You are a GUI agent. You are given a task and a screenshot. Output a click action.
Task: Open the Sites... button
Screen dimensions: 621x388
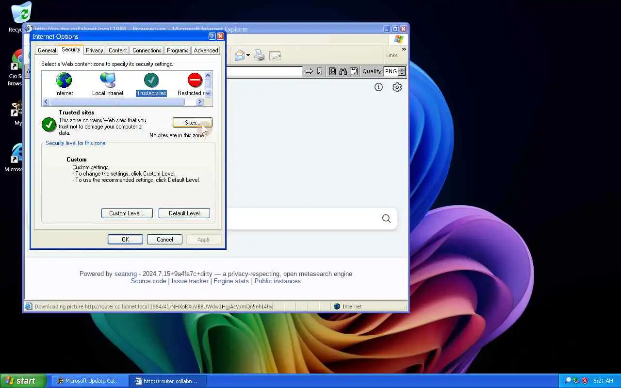(x=193, y=123)
